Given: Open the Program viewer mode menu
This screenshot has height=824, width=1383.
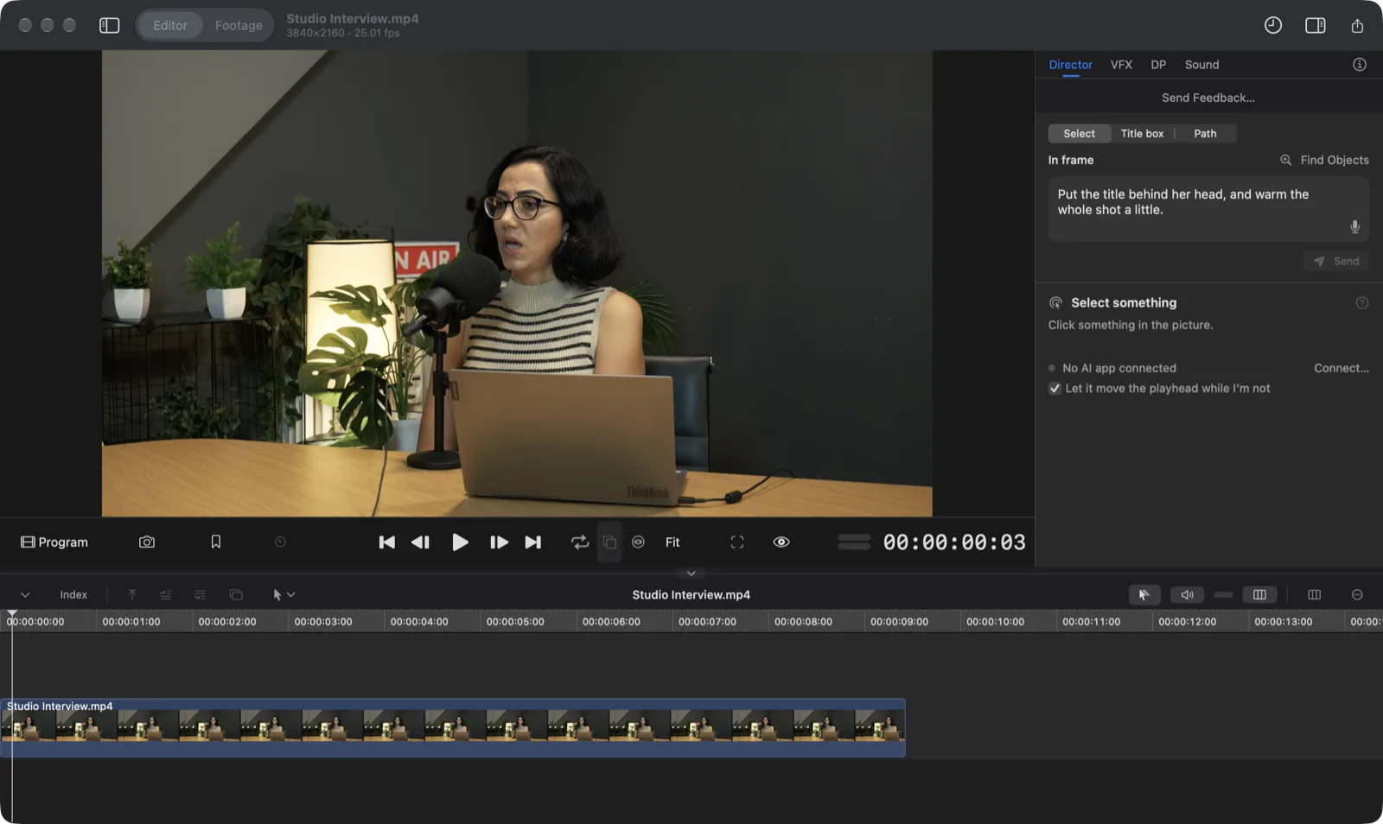Looking at the screenshot, I should click(x=54, y=542).
